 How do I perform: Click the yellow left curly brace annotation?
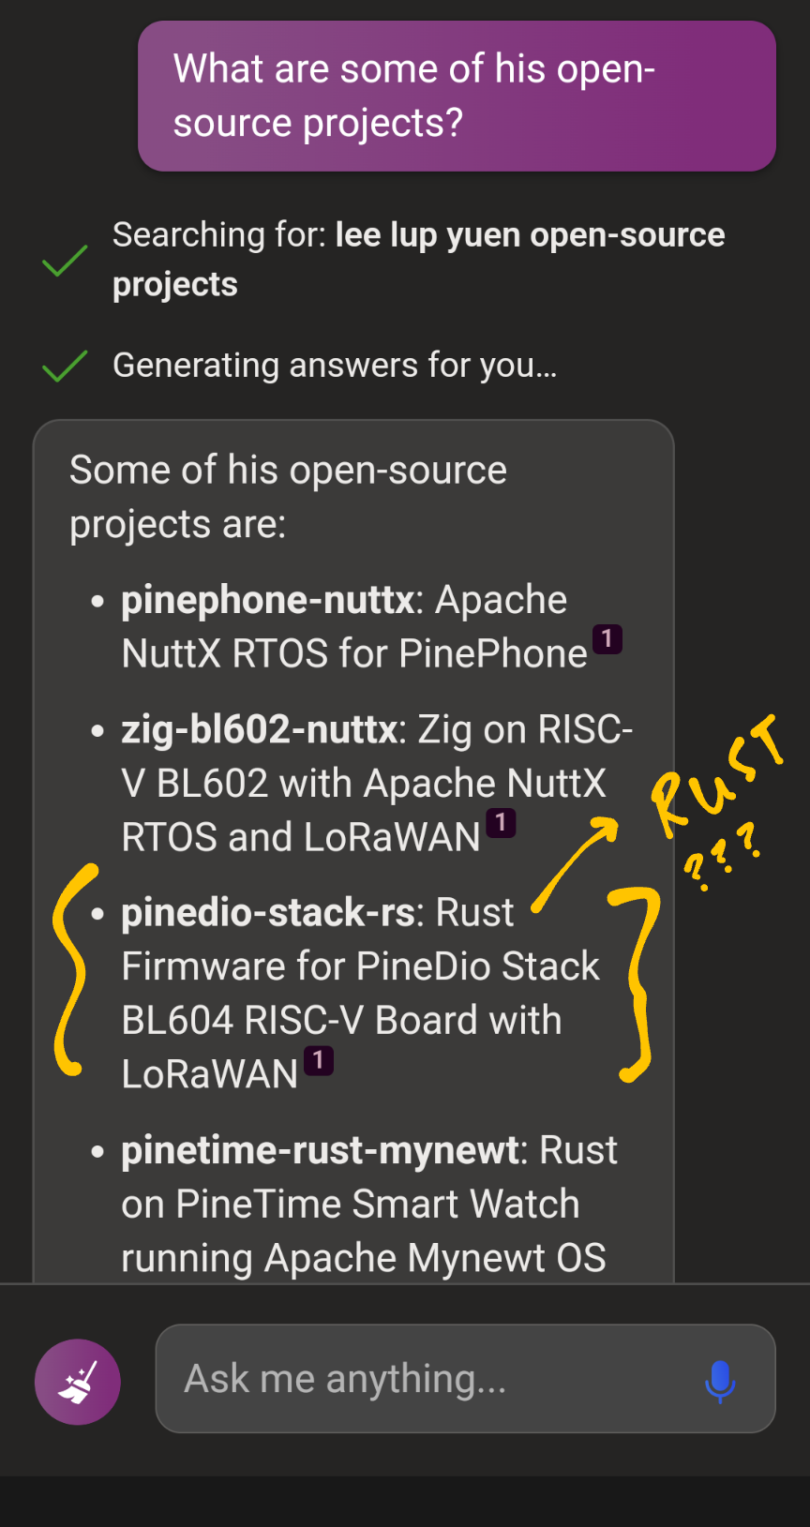[x=70, y=969]
